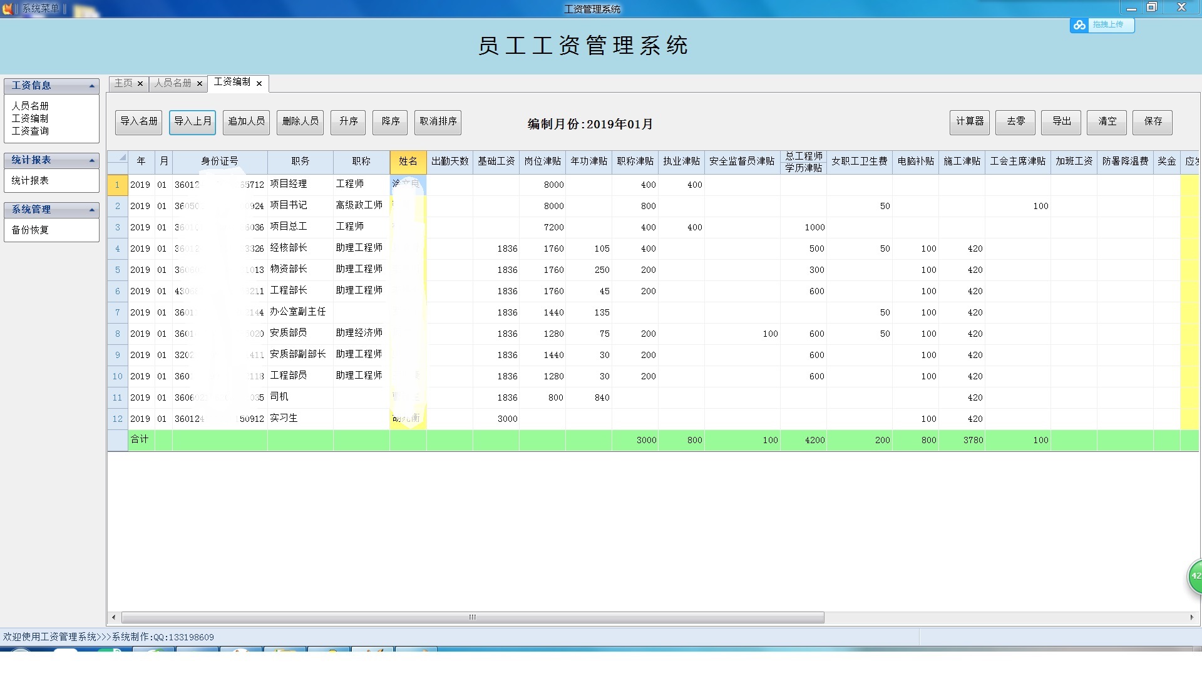
Task: Switch to the 人员名册 tab
Action: [x=173, y=83]
